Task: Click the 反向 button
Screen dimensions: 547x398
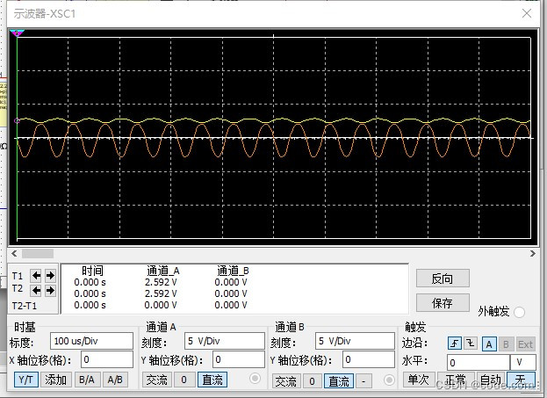Action: (443, 279)
